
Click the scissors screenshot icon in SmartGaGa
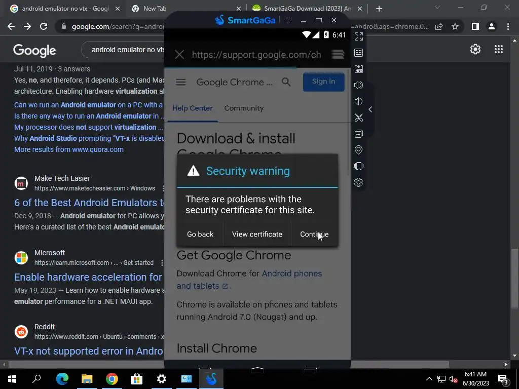click(358, 118)
